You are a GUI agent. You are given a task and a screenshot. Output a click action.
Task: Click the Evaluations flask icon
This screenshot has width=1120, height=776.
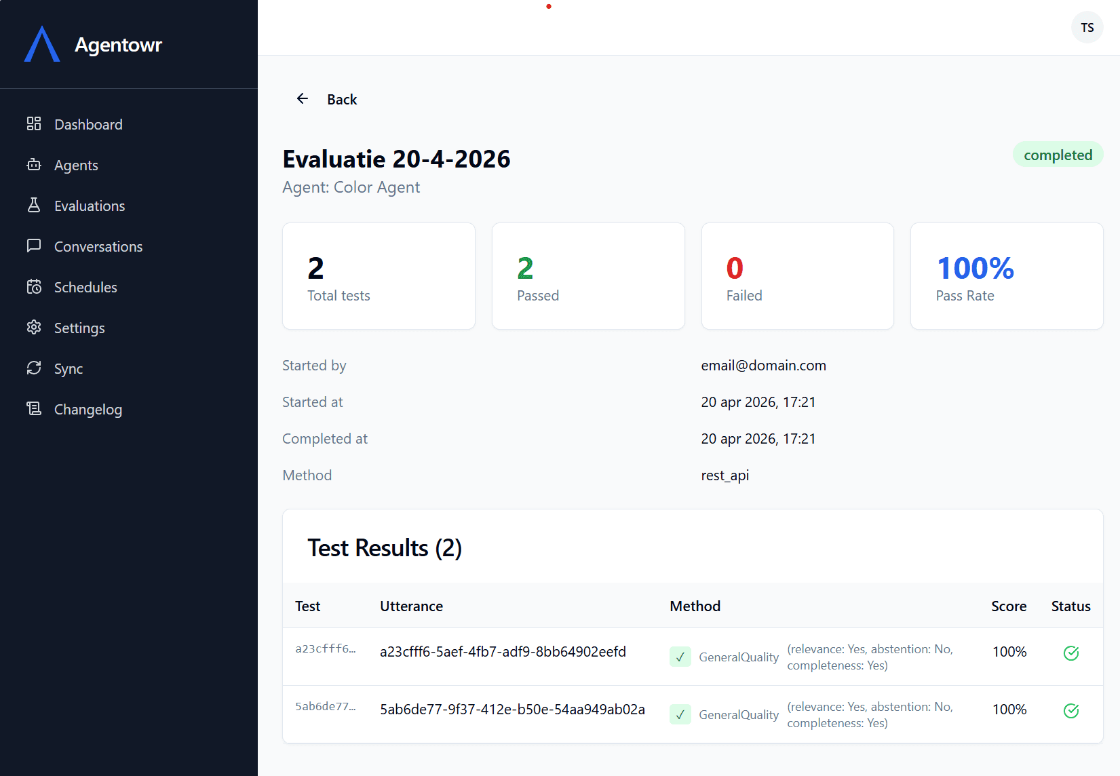click(x=34, y=205)
